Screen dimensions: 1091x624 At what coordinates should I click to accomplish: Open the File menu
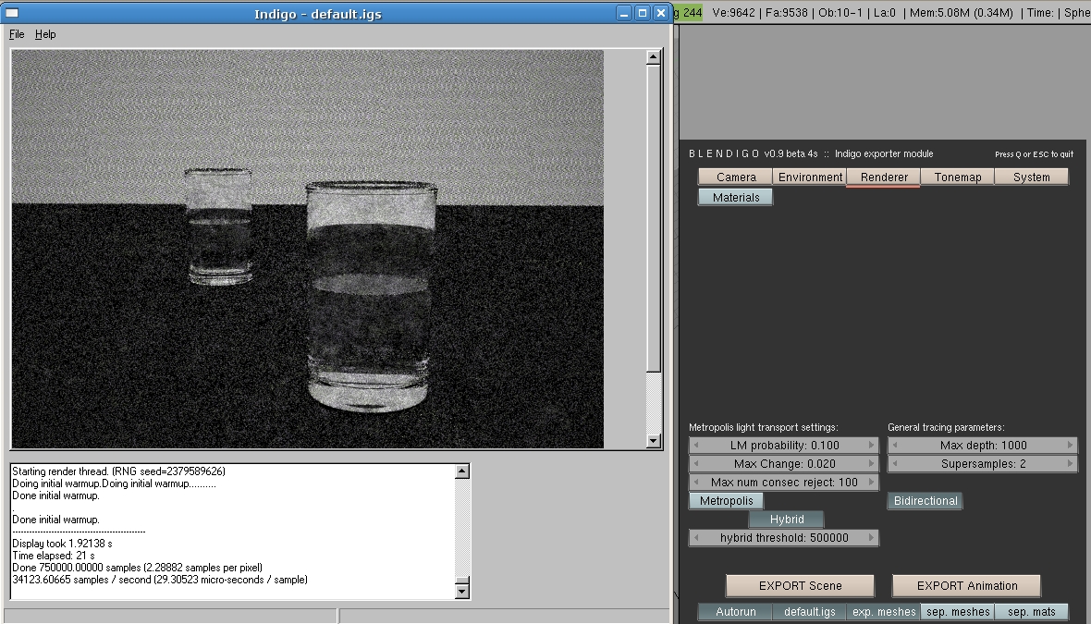(x=17, y=34)
